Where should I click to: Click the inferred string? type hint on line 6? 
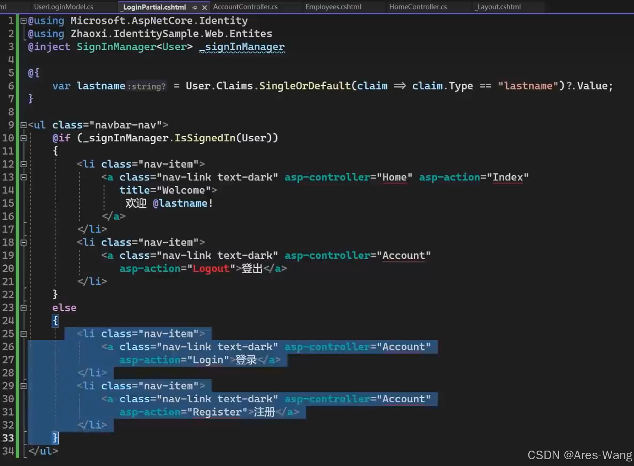(x=147, y=86)
